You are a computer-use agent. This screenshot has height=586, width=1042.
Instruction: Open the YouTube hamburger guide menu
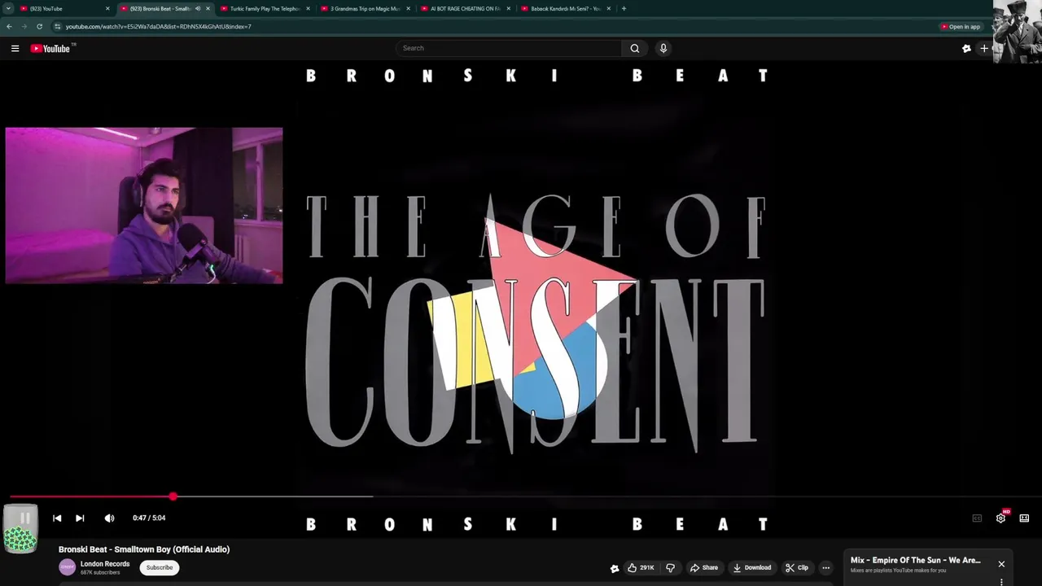[x=15, y=48]
